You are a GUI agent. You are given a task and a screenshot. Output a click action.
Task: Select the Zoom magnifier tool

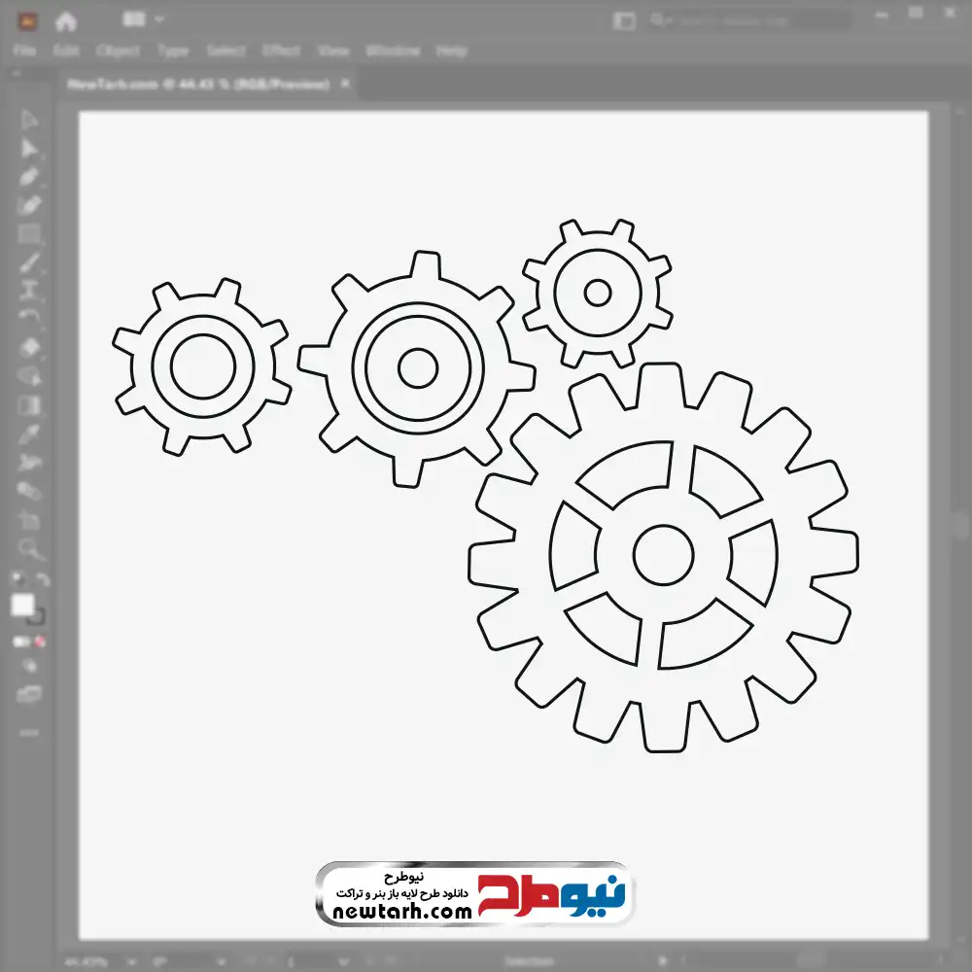click(29, 548)
